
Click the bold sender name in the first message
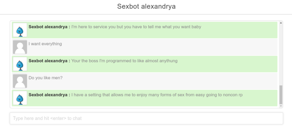coord(49,27)
